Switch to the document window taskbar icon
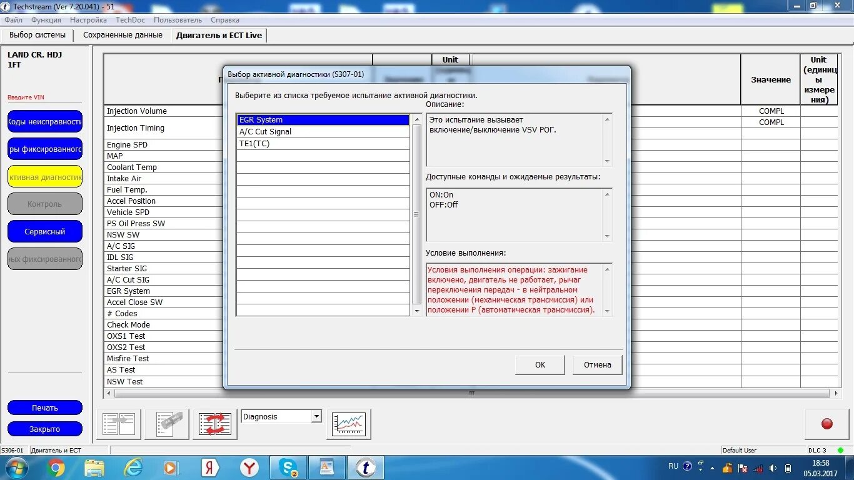 (327, 467)
